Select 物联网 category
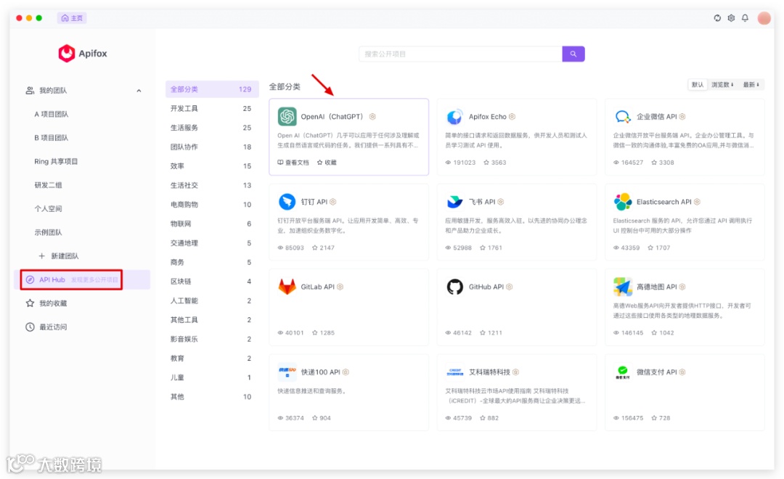 [212, 224]
